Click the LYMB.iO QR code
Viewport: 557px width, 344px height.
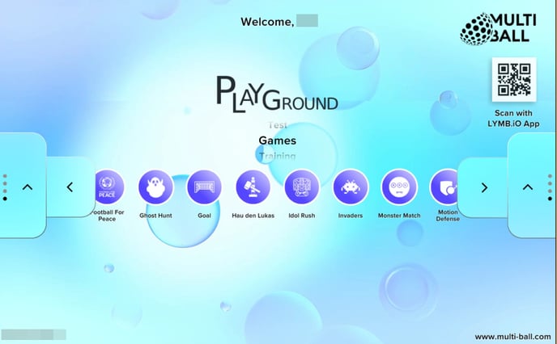pyautogui.click(x=514, y=80)
